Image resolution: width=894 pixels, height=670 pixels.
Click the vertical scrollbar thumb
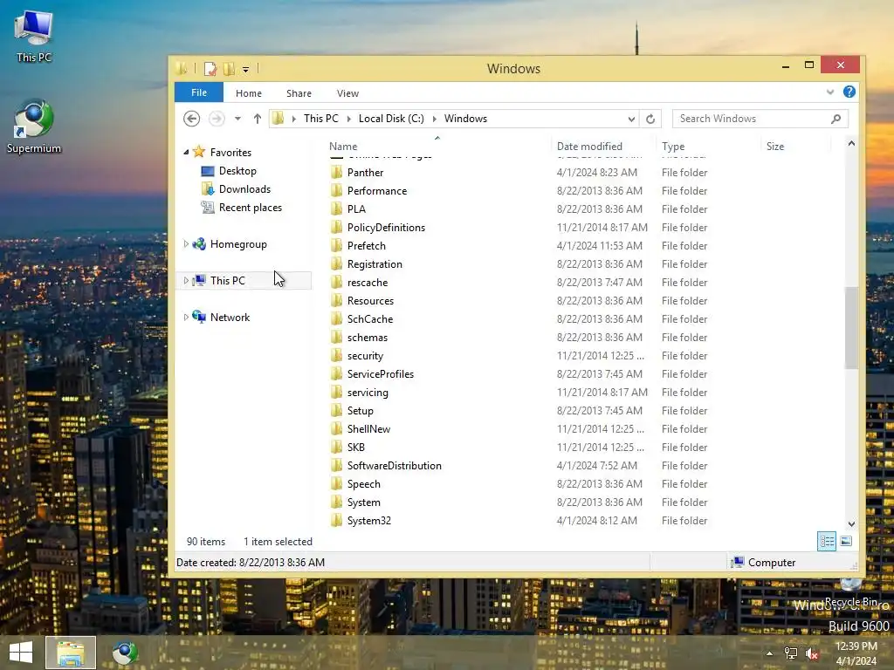(x=851, y=328)
